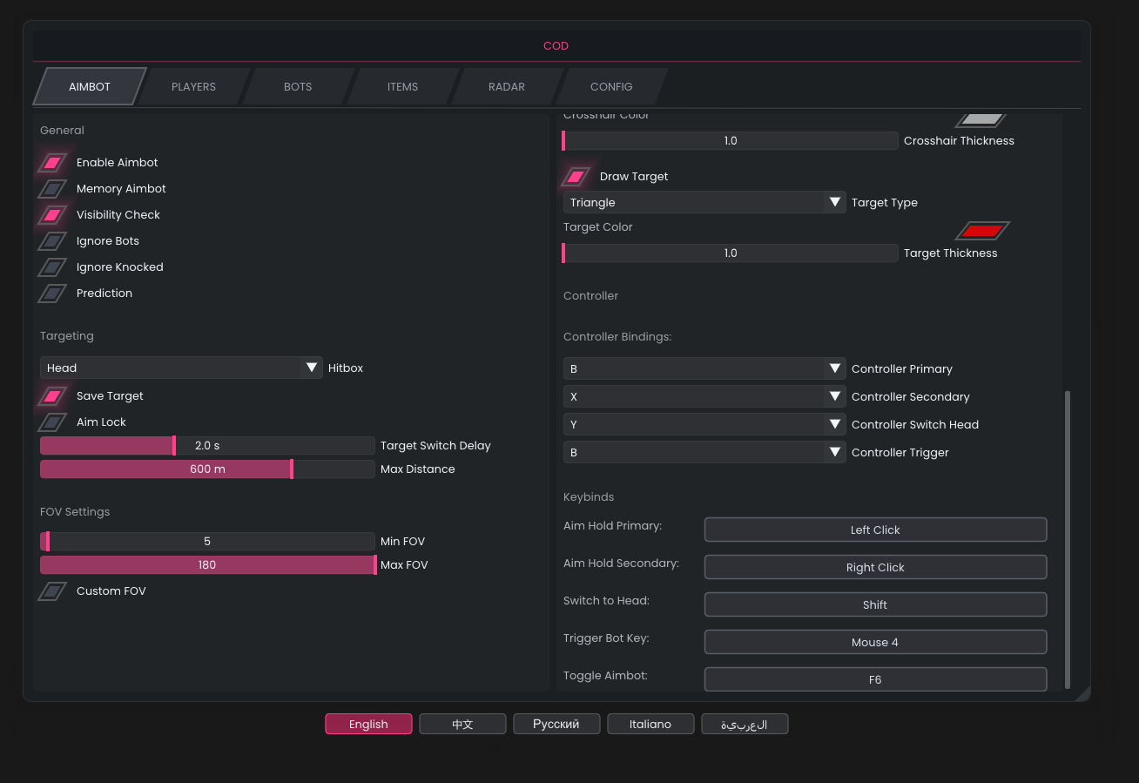Select the Italiano language button

pyautogui.click(x=650, y=724)
